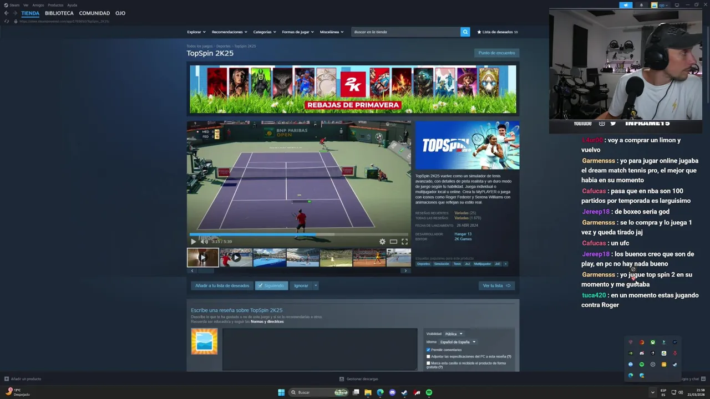
Task: Open the 2K Games publisher link
Action: pyautogui.click(x=463, y=239)
